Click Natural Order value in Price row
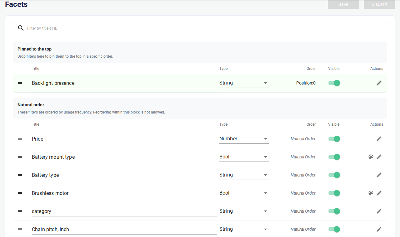The image size is (400, 237). pos(303,139)
